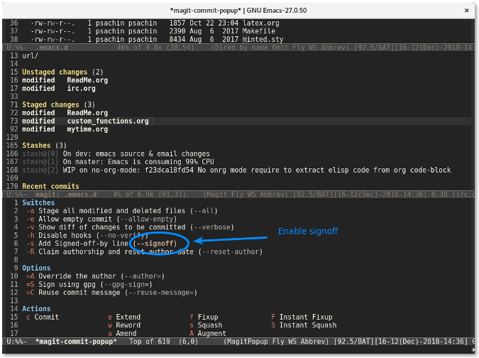
Task: Run the Amend action
Action: (x=128, y=333)
